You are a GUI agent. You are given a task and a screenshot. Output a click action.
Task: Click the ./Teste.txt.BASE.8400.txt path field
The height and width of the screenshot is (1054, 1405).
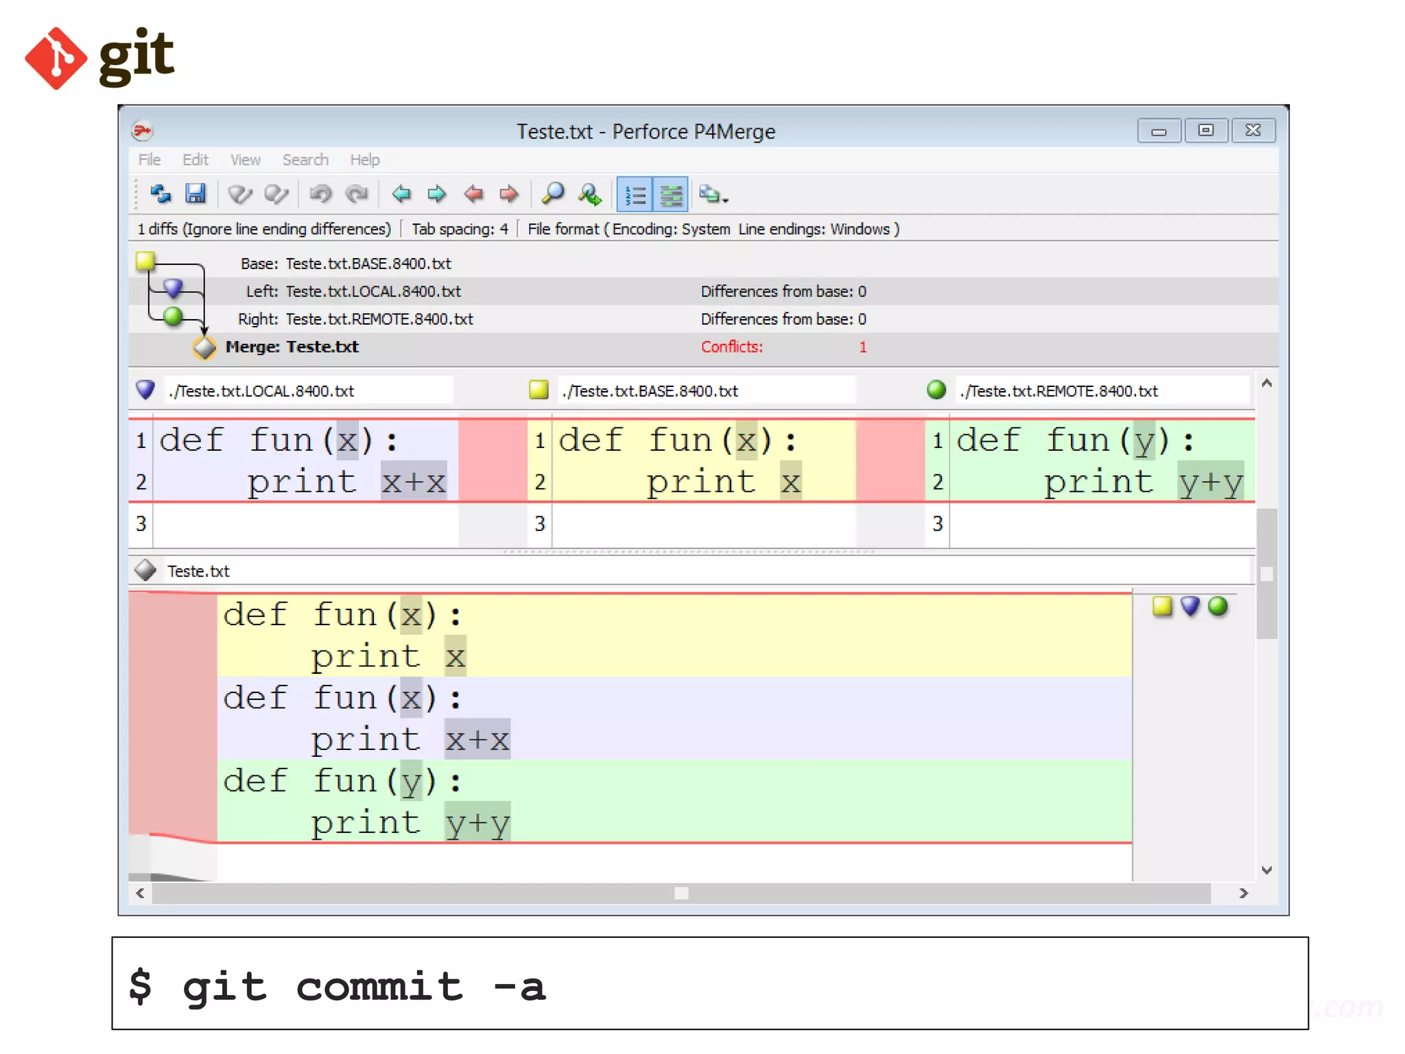[x=707, y=391]
